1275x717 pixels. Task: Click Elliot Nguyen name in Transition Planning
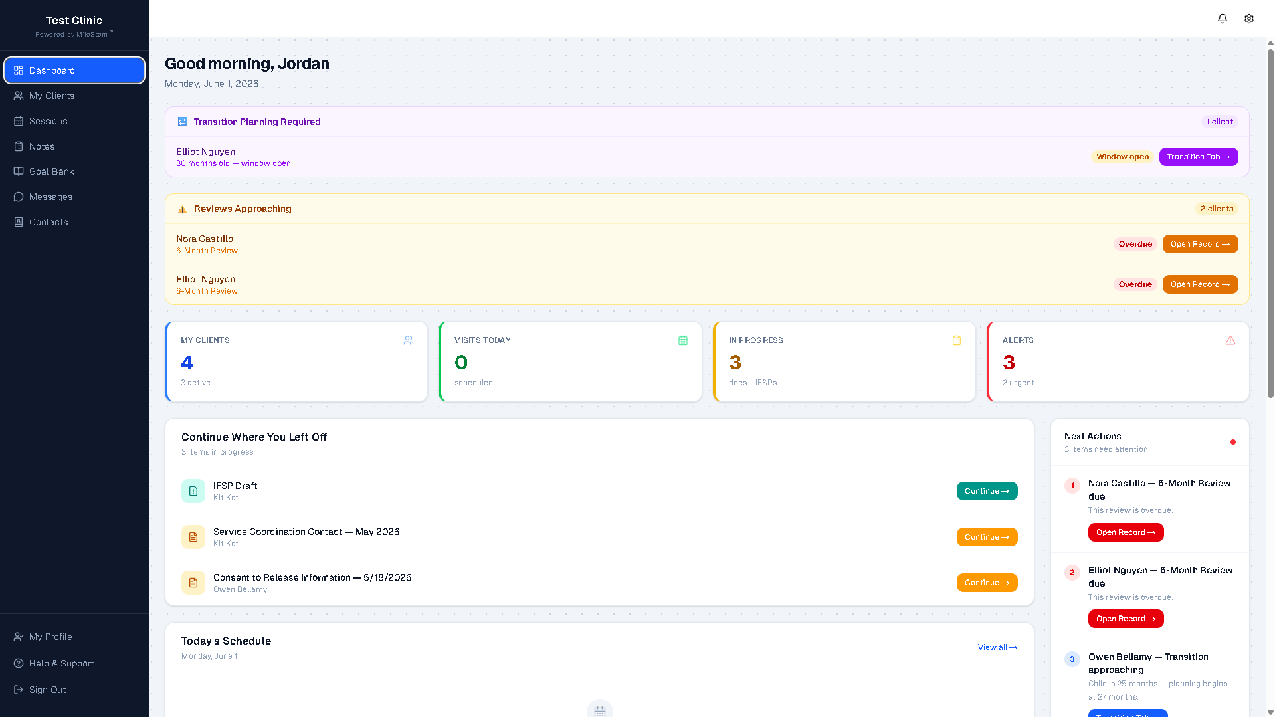(x=205, y=152)
